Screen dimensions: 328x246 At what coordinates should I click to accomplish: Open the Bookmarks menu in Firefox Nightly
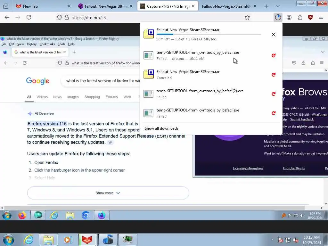[x=47, y=44]
